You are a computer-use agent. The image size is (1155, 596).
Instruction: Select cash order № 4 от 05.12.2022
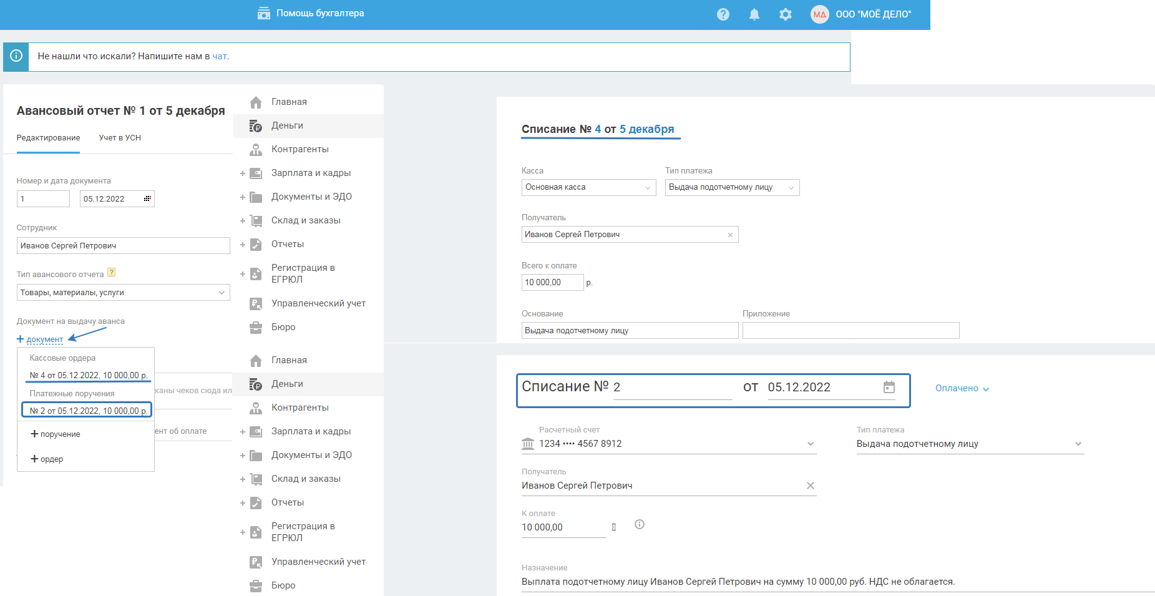88,375
